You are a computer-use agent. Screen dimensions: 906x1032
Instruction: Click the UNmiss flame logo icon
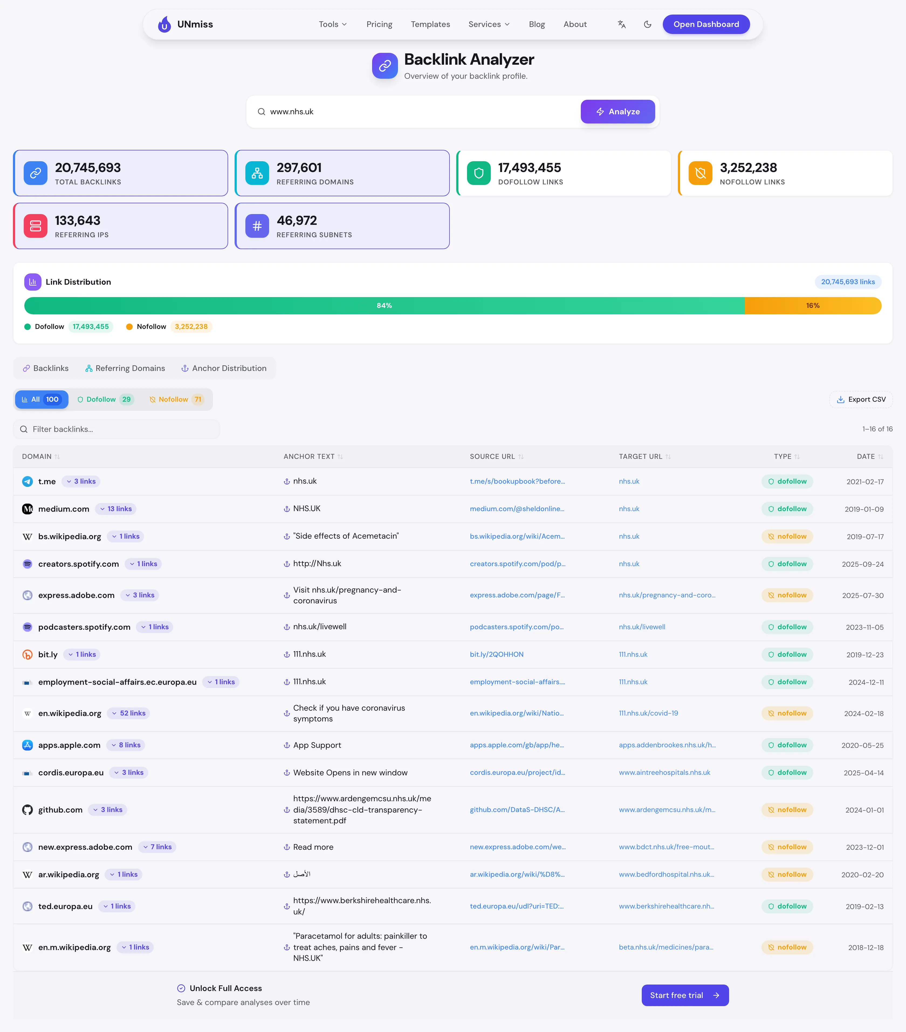tap(165, 24)
